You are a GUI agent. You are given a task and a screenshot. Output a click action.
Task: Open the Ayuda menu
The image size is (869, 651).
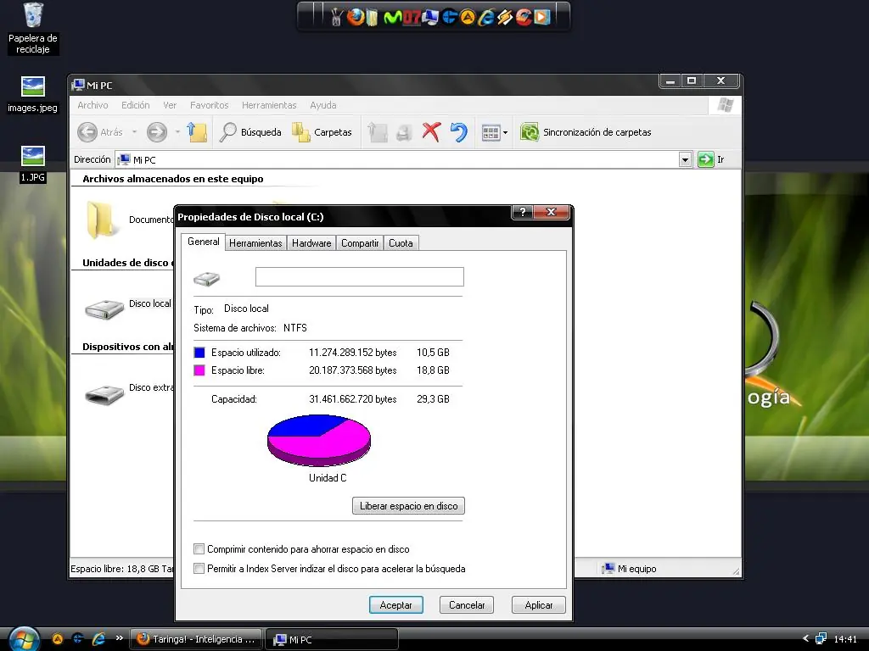tap(323, 105)
